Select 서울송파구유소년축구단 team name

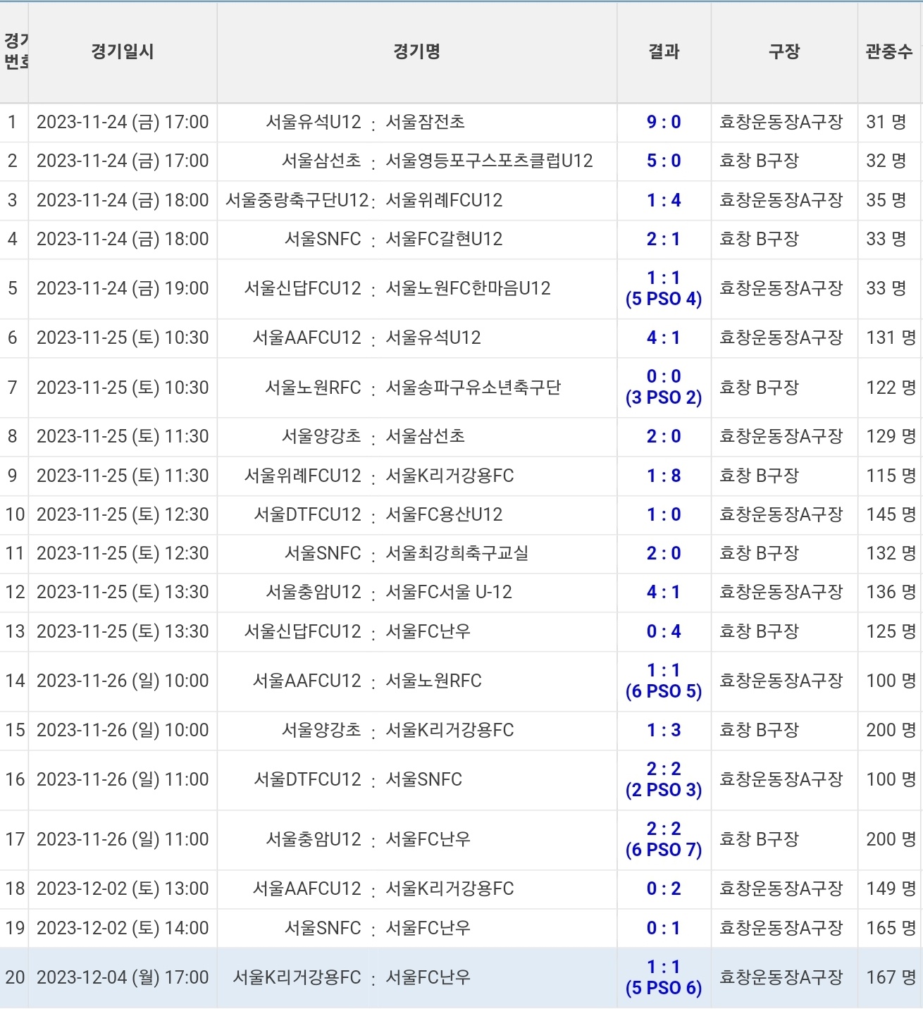click(473, 388)
